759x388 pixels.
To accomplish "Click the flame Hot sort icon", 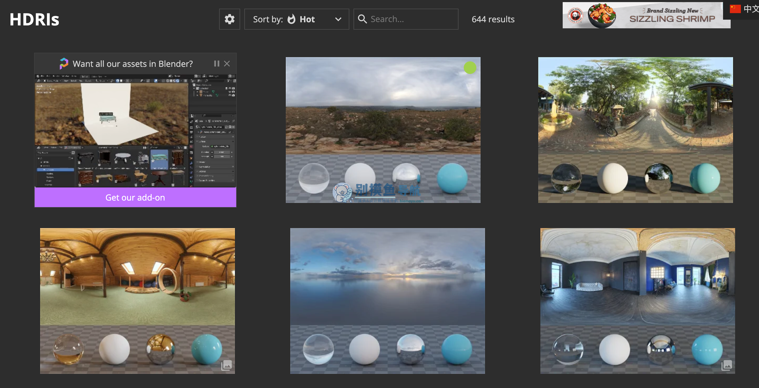I will [291, 19].
